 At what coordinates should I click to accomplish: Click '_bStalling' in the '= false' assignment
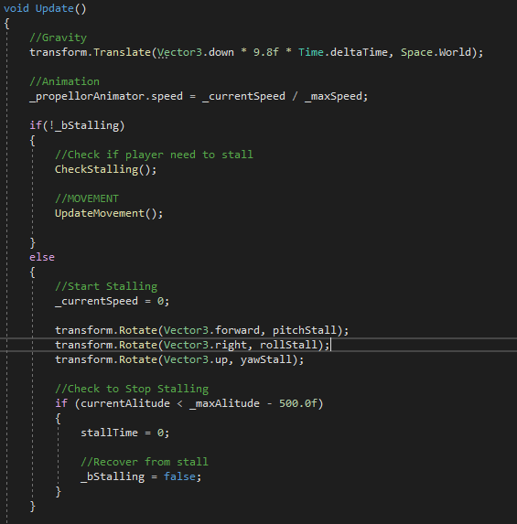coord(113,476)
